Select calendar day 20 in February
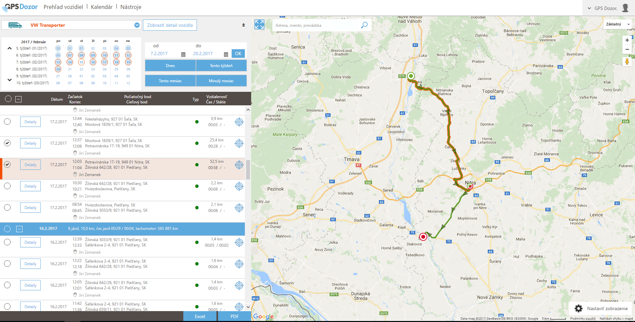The height and width of the screenshot is (322, 635). [58, 69]
